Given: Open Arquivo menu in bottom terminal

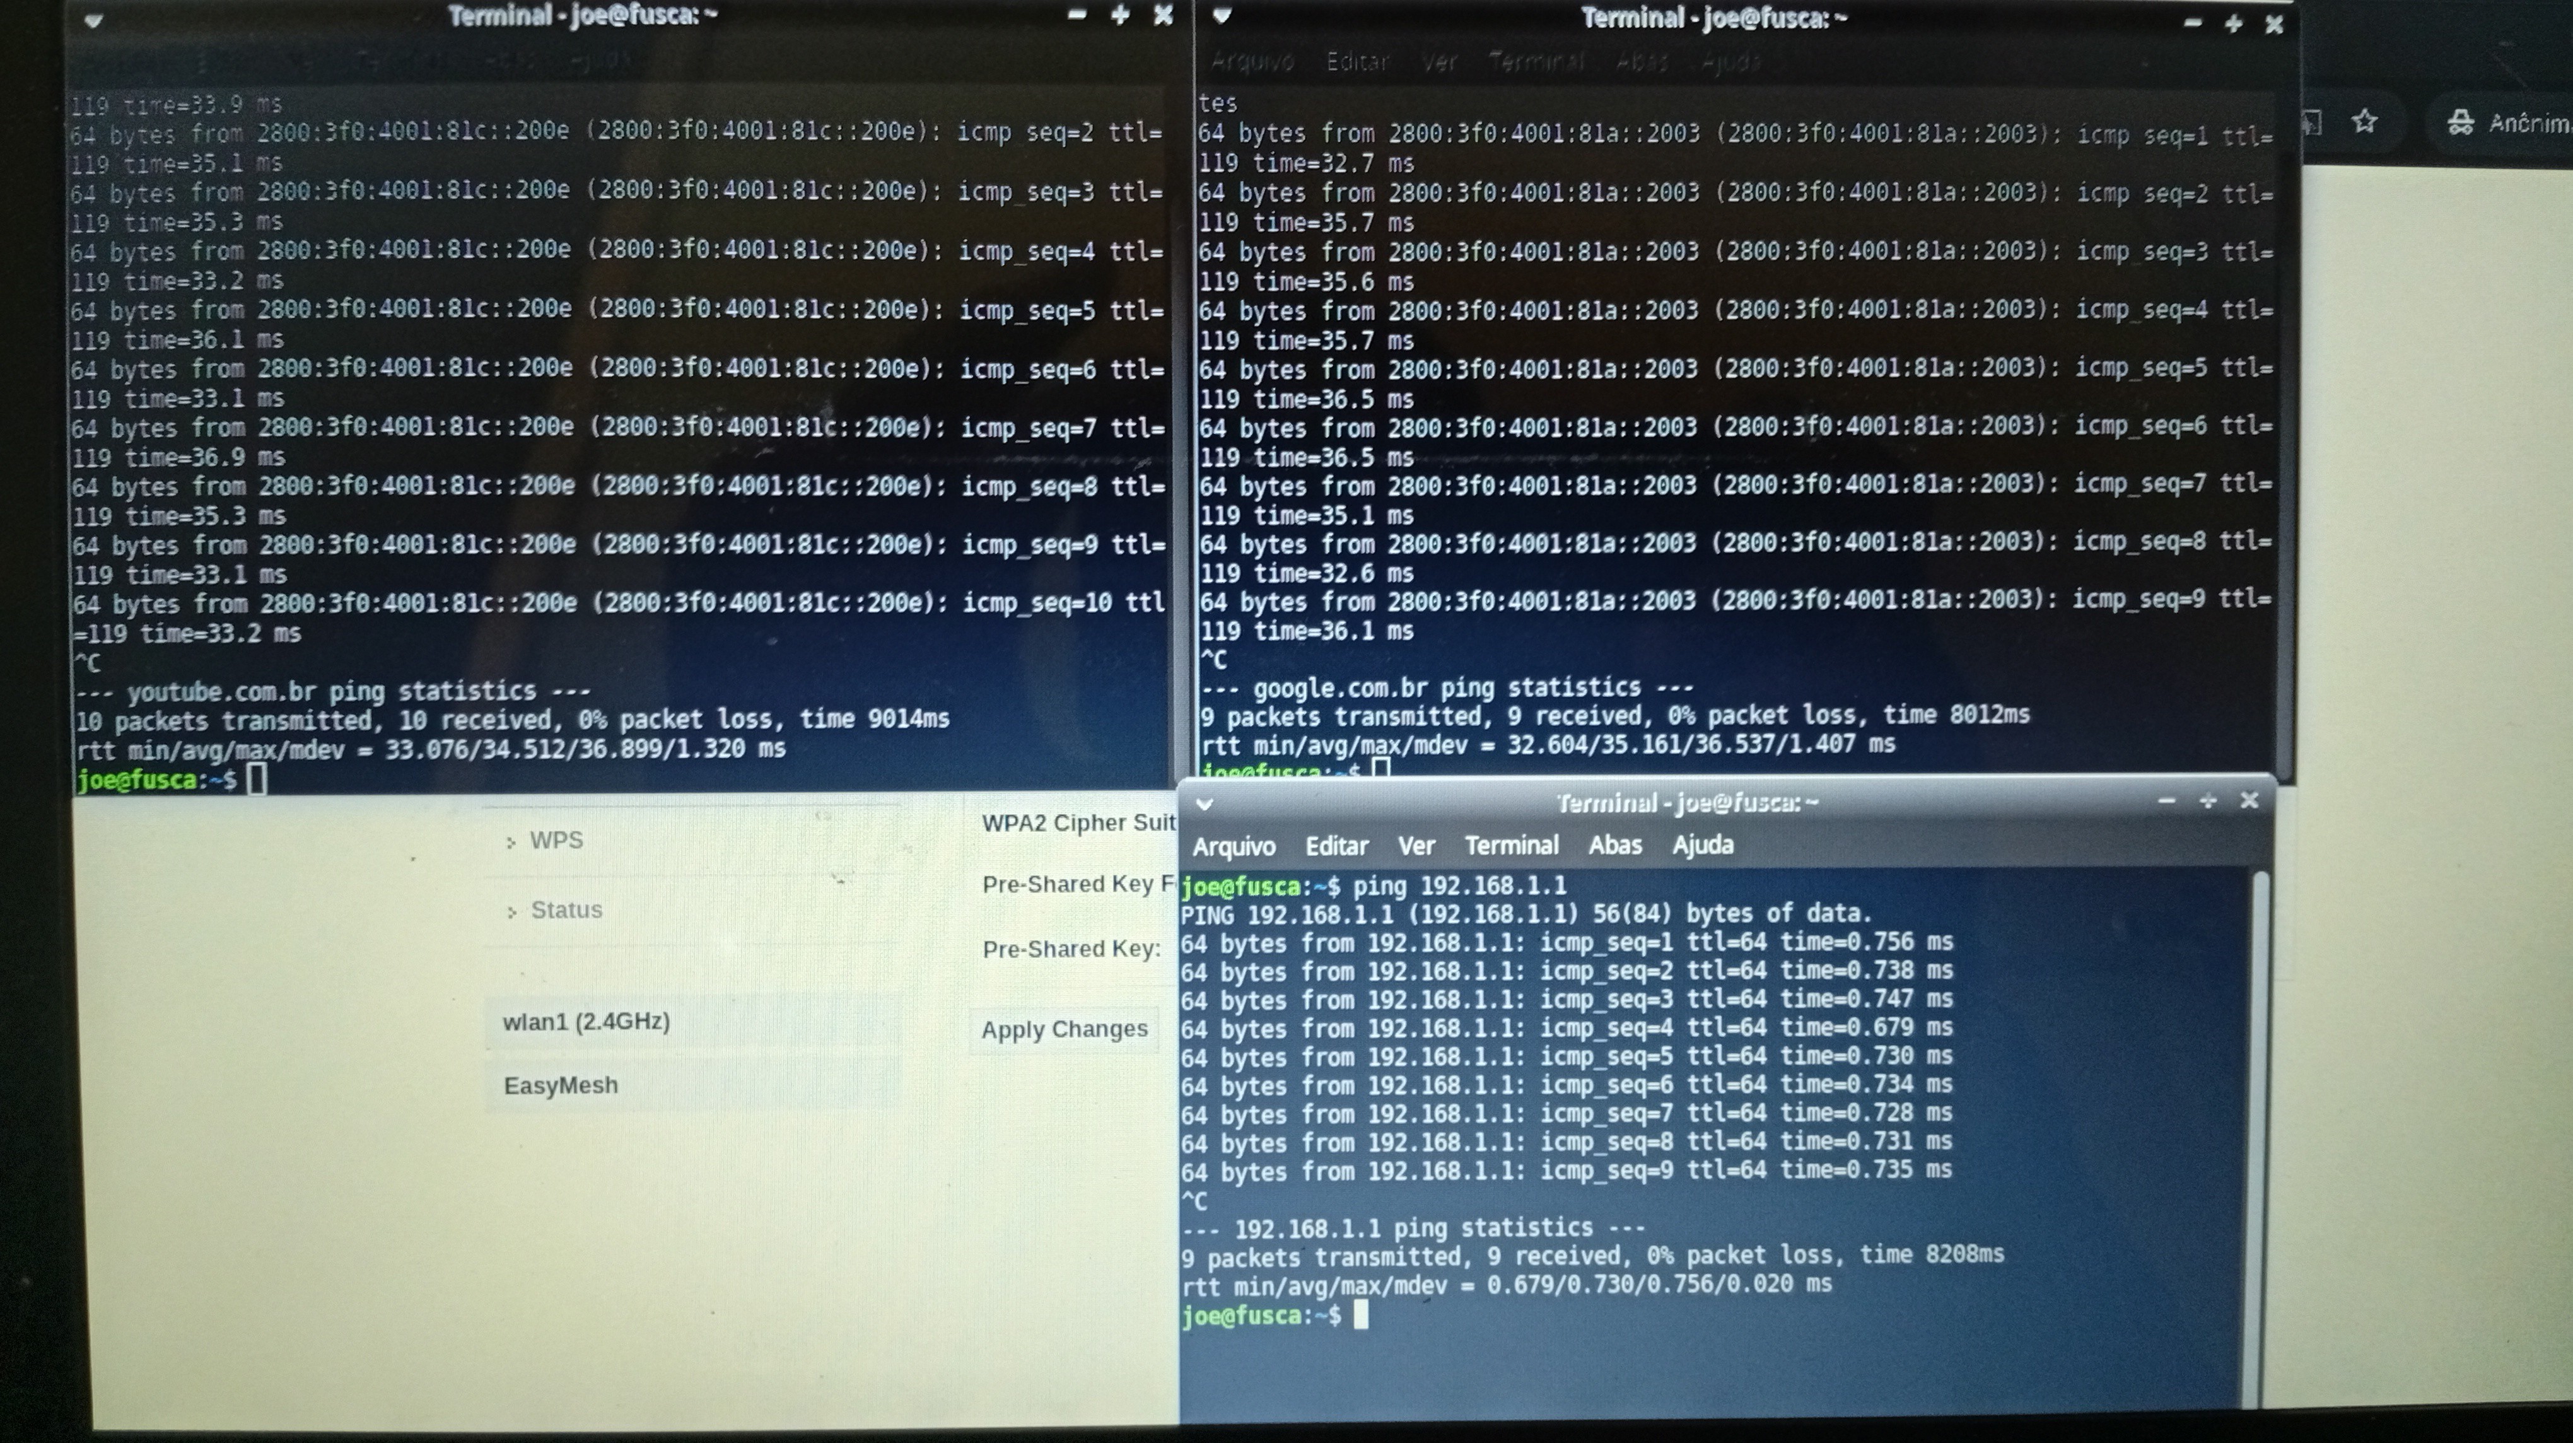Looking at the screenshot, I should 1234,847.
